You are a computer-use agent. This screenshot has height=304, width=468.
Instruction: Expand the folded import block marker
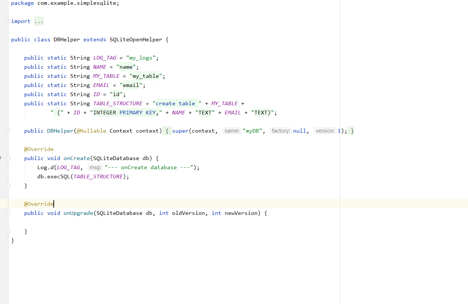[x=8, y=21]
